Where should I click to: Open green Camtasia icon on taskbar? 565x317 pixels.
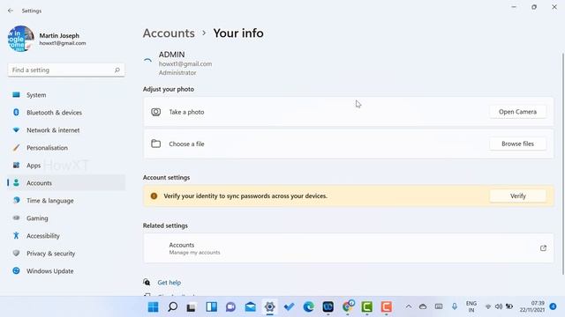point(367,307)
